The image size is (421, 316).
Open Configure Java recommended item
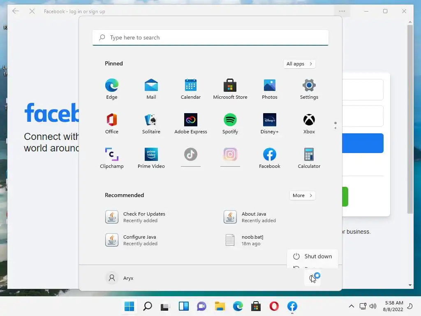(132, 240)
